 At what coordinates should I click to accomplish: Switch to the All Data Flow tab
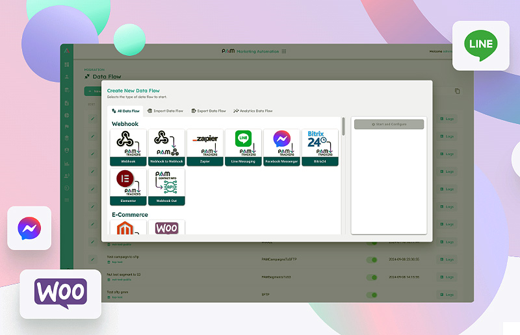pos(125,111)
